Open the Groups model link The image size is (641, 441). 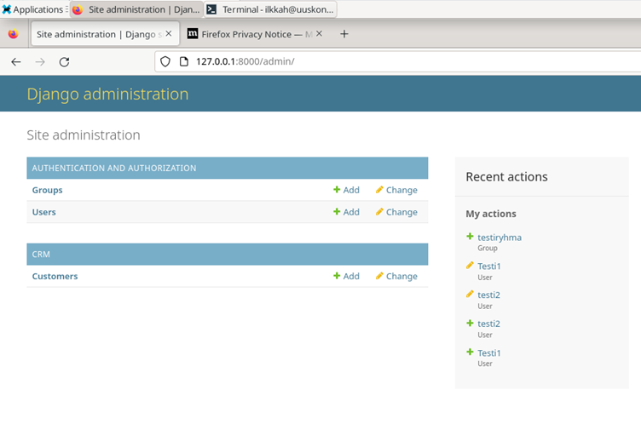(x=47, y=190)
